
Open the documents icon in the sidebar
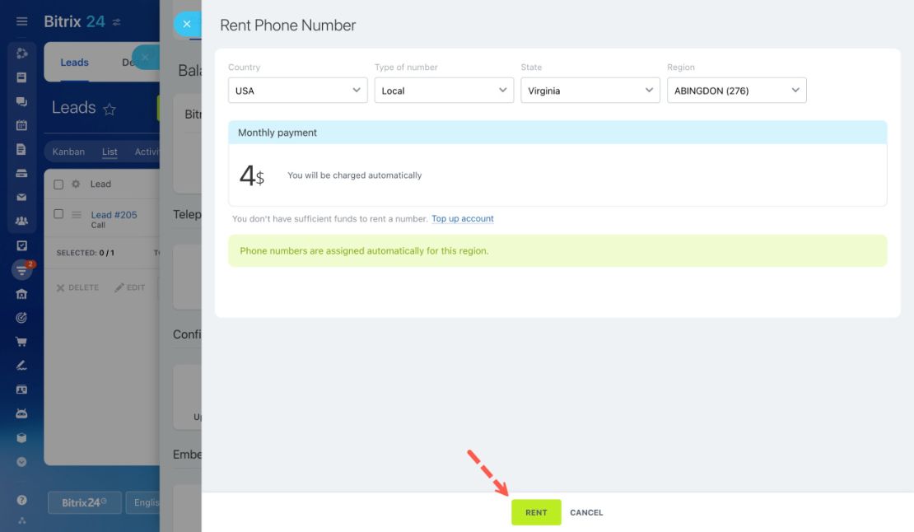tap(21, 149)
